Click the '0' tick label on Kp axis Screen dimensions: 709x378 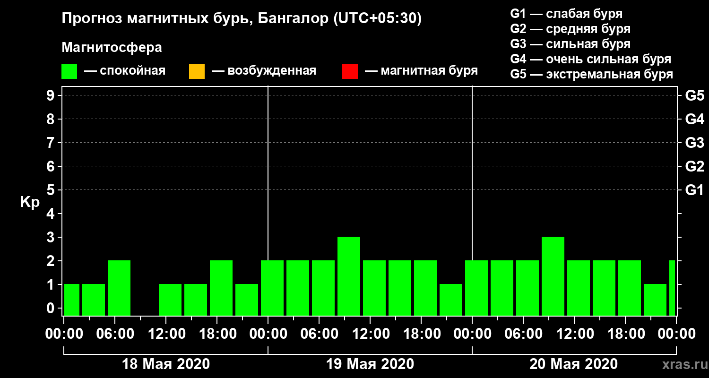pyautogui.click(x=52, y=308)
